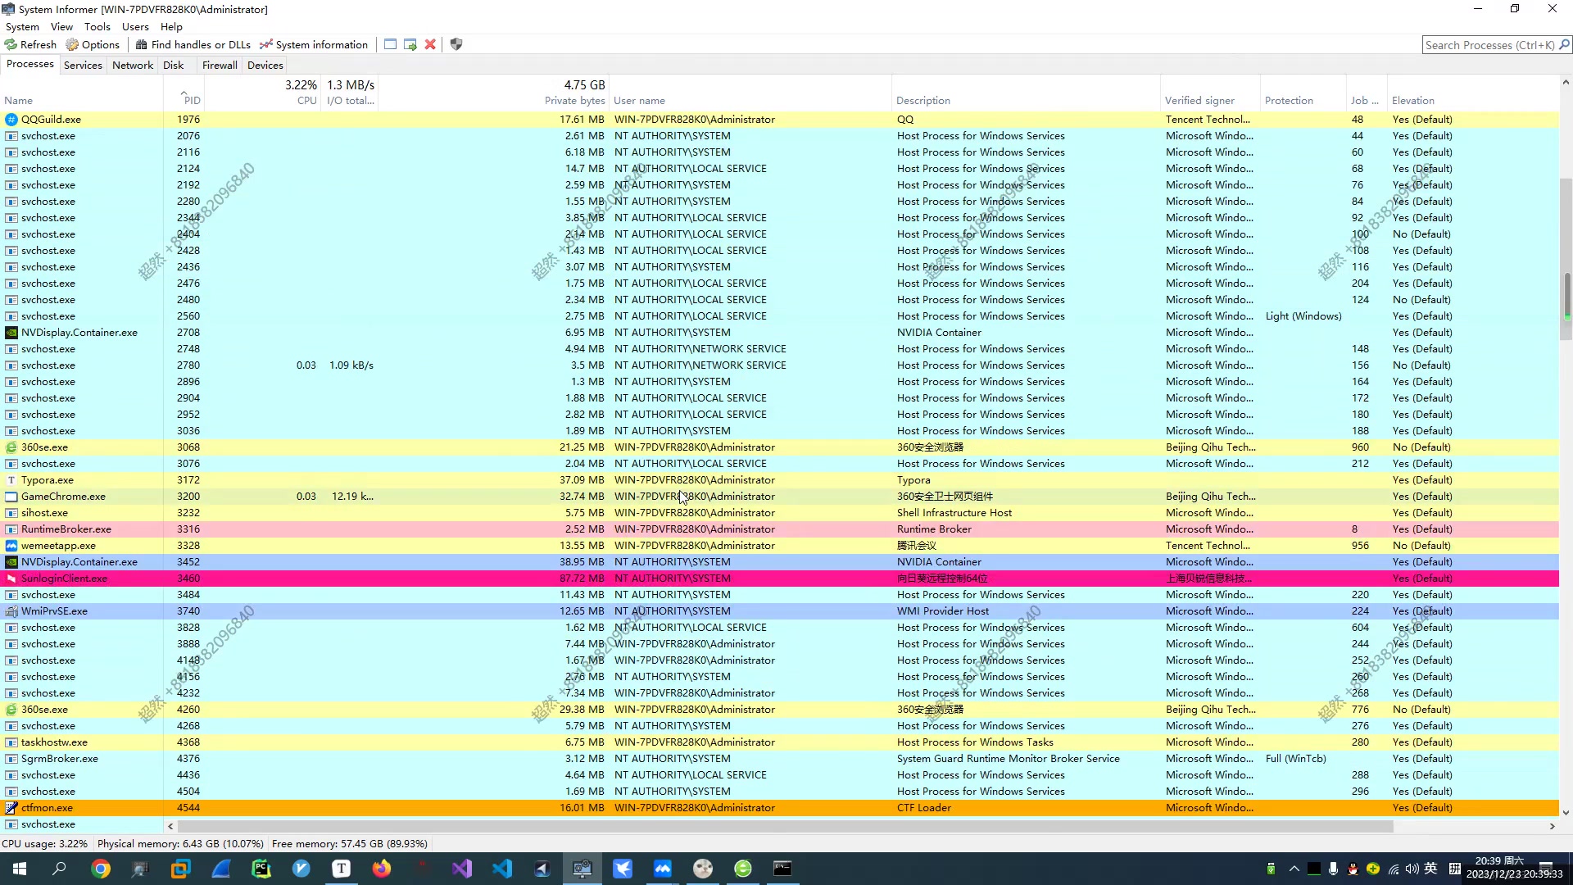Open PyCharm from the taskbar

[x=261, y=869]
